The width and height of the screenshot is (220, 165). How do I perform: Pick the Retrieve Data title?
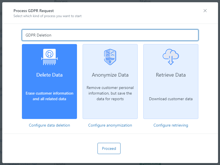171,75
